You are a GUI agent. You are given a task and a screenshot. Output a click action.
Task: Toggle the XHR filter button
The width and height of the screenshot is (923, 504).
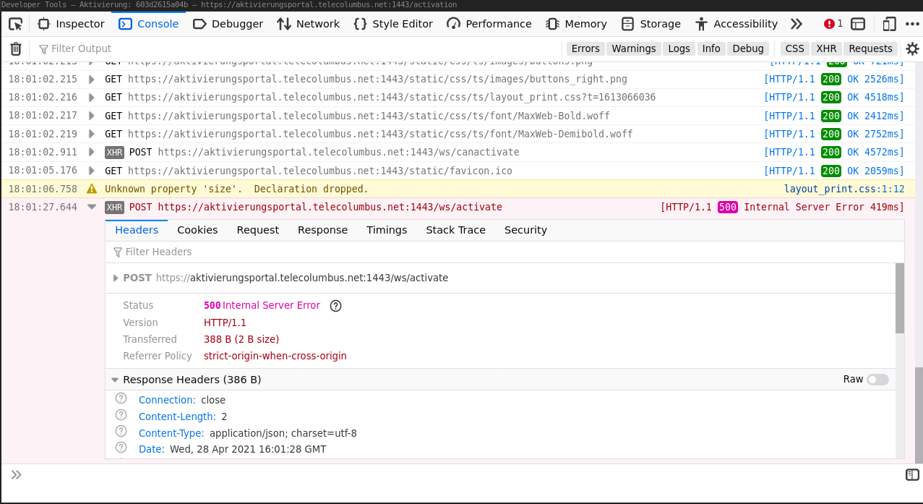[x=826, y=48]
